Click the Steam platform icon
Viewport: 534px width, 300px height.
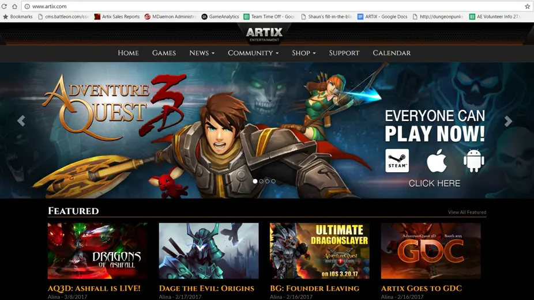click(397, 161)
